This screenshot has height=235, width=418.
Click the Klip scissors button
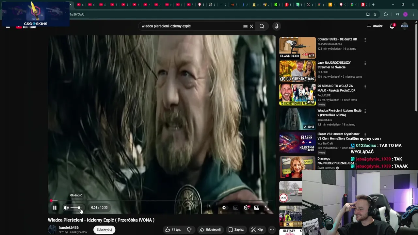click(x=257, y=229)
